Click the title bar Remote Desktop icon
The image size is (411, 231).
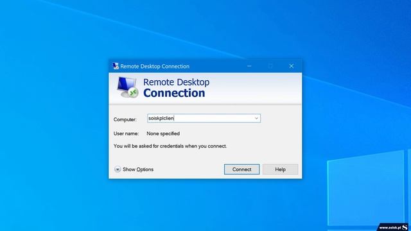click(x=116, y=66)
